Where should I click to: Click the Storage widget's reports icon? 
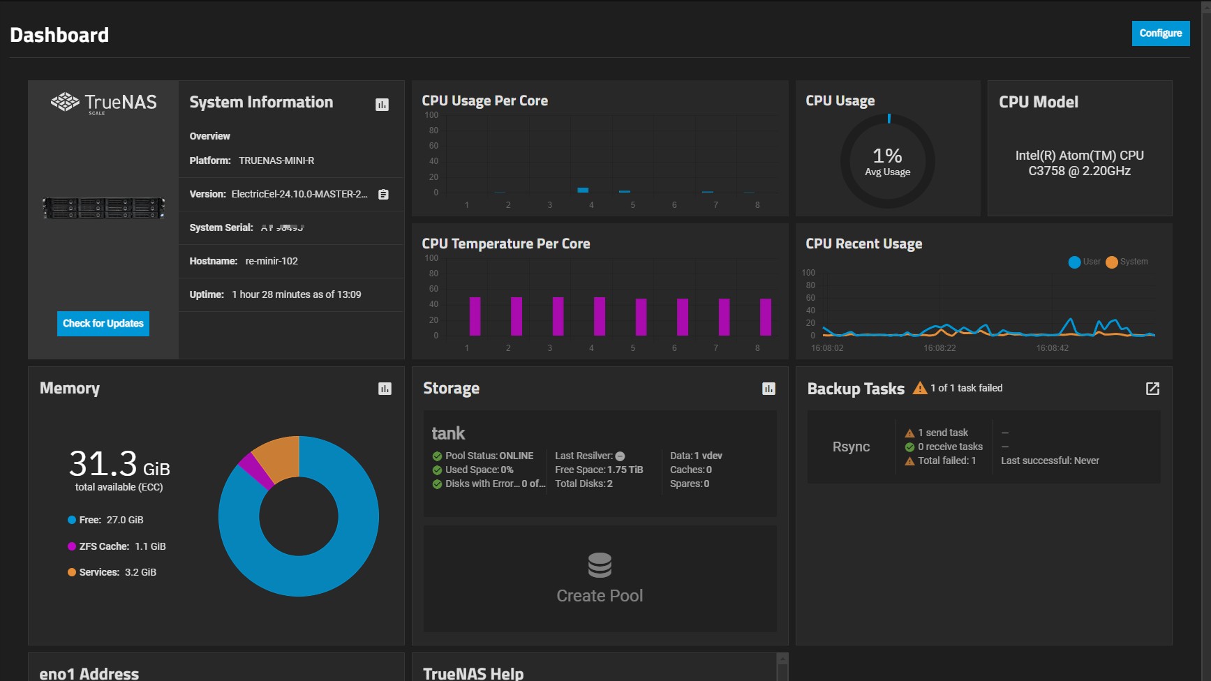click(768, 389)
